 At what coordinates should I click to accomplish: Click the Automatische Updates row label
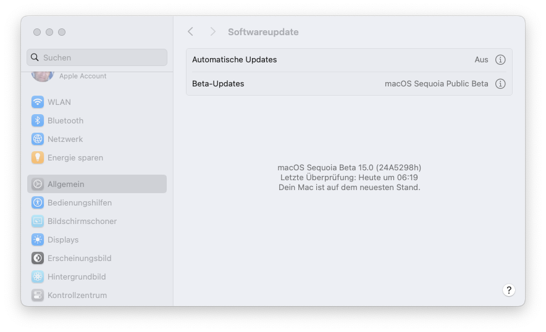click(235, 60)
